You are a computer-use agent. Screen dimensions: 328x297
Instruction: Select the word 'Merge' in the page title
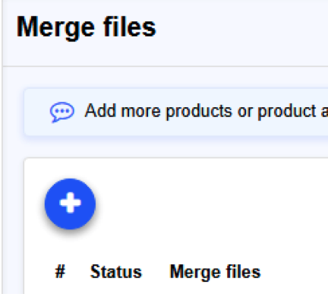pyautogui.click(x=55, y=28)
